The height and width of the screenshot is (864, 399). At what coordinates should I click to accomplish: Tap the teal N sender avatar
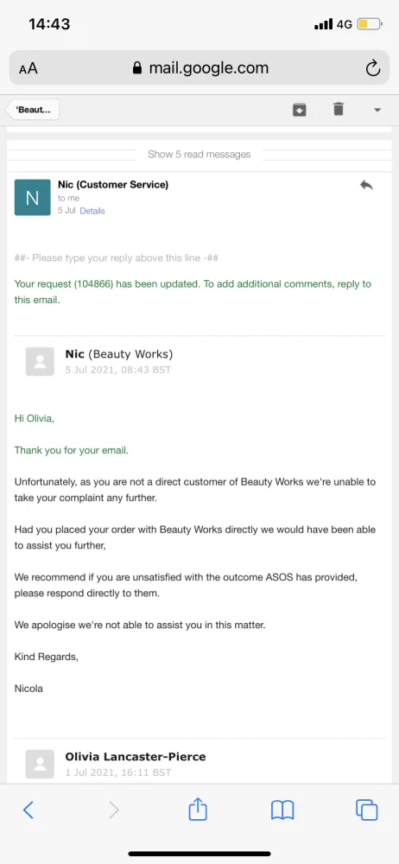pyautogui.click(x=33, y=197)
